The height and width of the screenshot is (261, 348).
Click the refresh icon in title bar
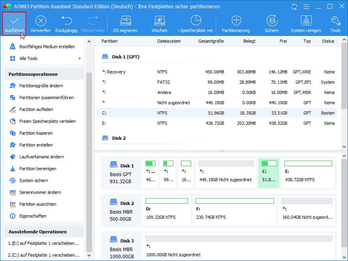click(x=294, y=7)
